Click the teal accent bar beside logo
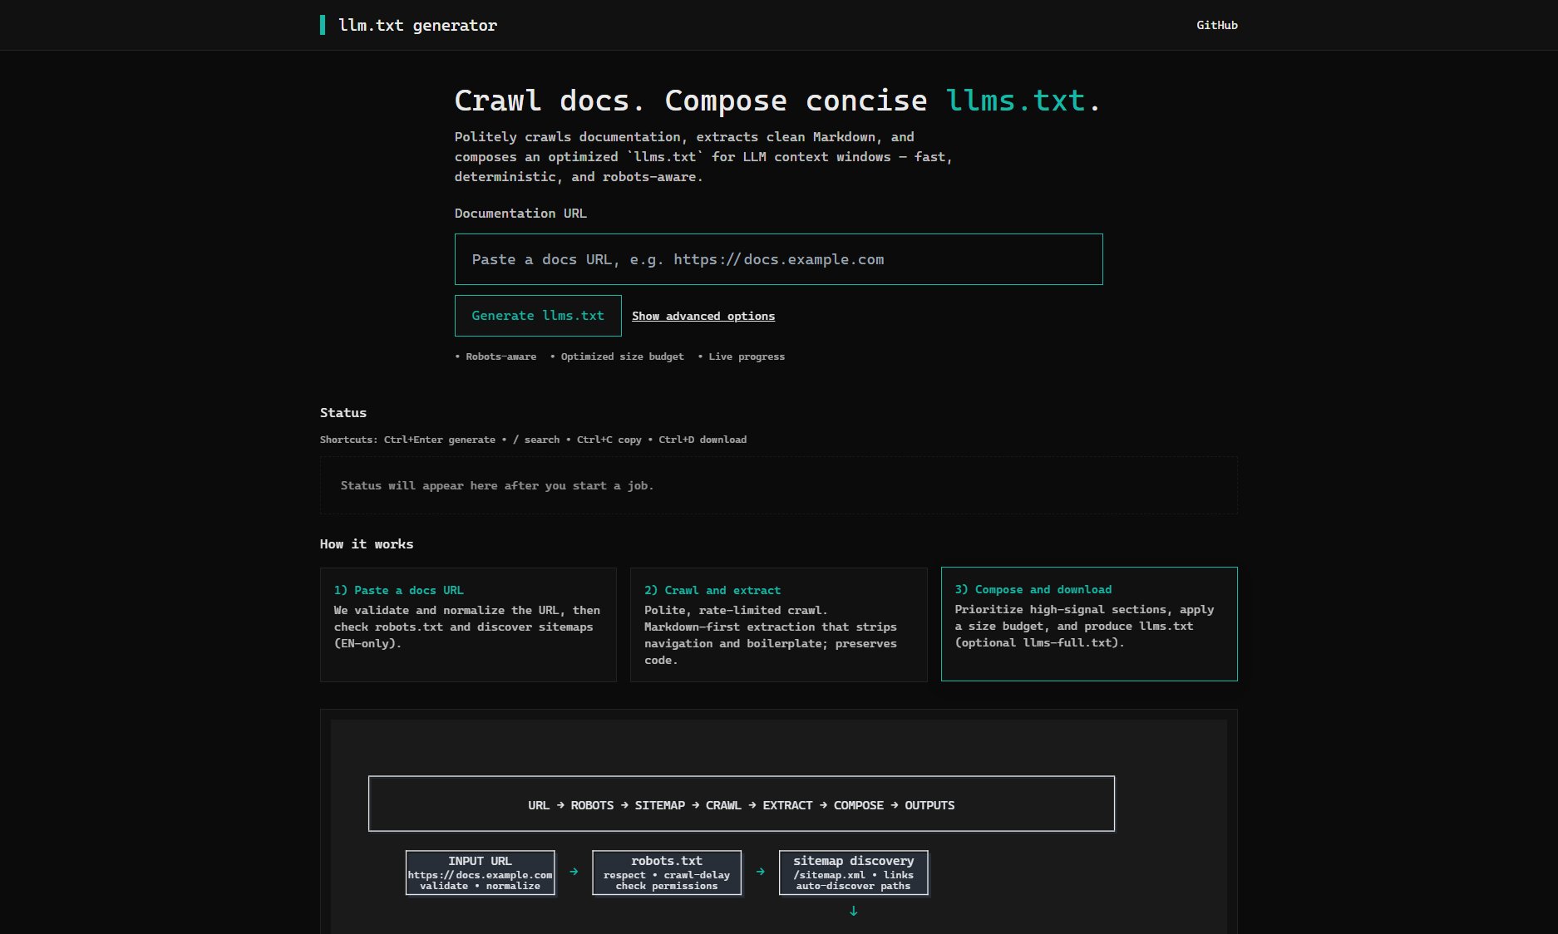The image size is (1558, 934). pos(323,25)
